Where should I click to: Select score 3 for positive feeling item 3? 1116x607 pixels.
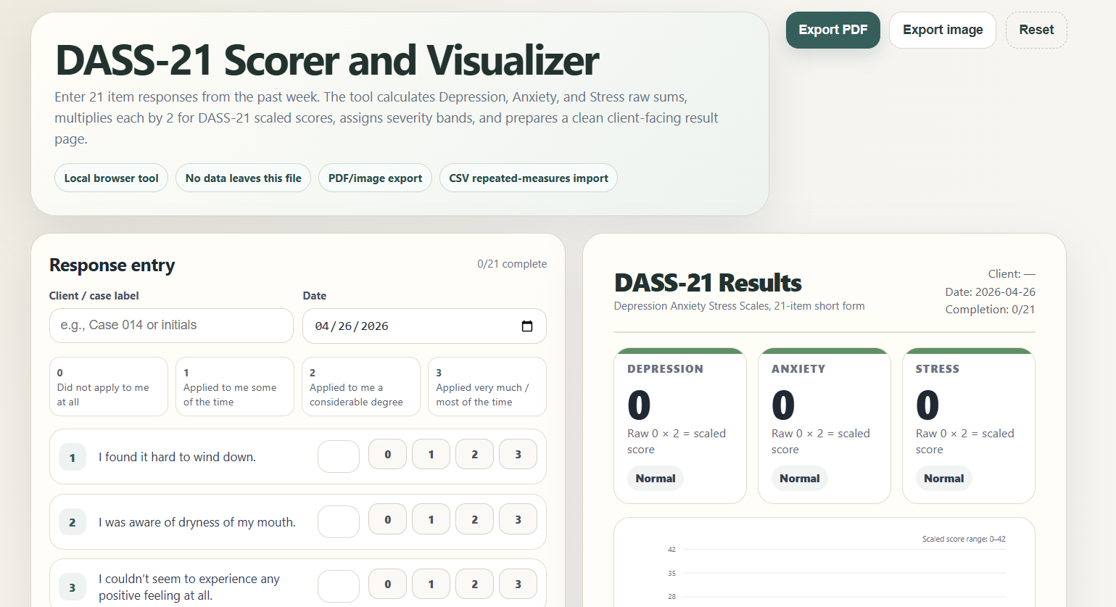(x=518, y=585)
